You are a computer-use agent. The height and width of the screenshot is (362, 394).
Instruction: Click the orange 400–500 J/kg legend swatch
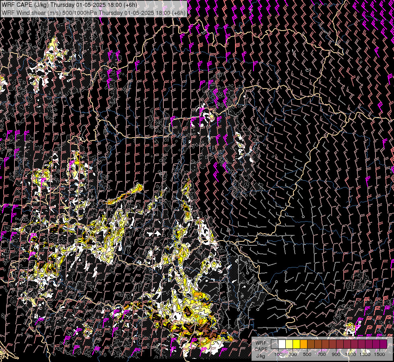pyautogui.click(x=303, y=344)
